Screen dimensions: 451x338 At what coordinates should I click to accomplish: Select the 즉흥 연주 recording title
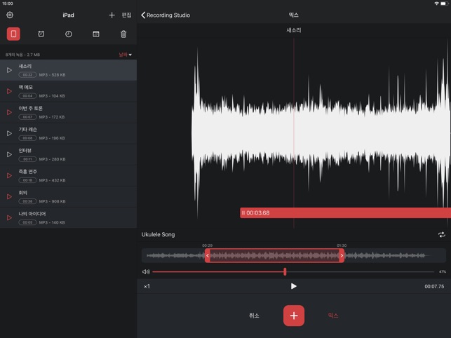tap(27, 171)
